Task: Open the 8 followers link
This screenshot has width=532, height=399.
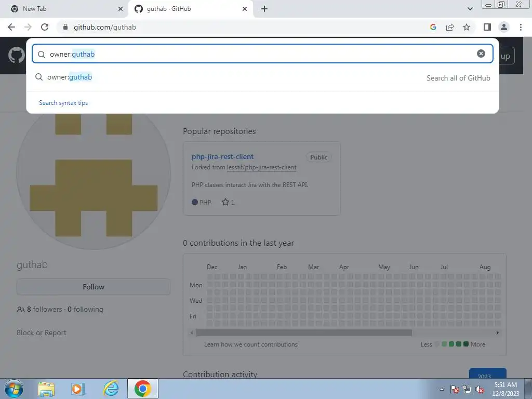Action: pyautogui.click(x=44, y=309)
